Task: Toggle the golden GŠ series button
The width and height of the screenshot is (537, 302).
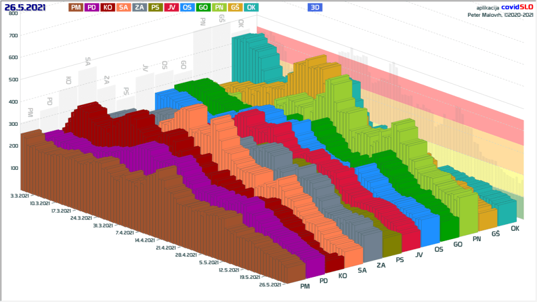Action: point(235,7)
